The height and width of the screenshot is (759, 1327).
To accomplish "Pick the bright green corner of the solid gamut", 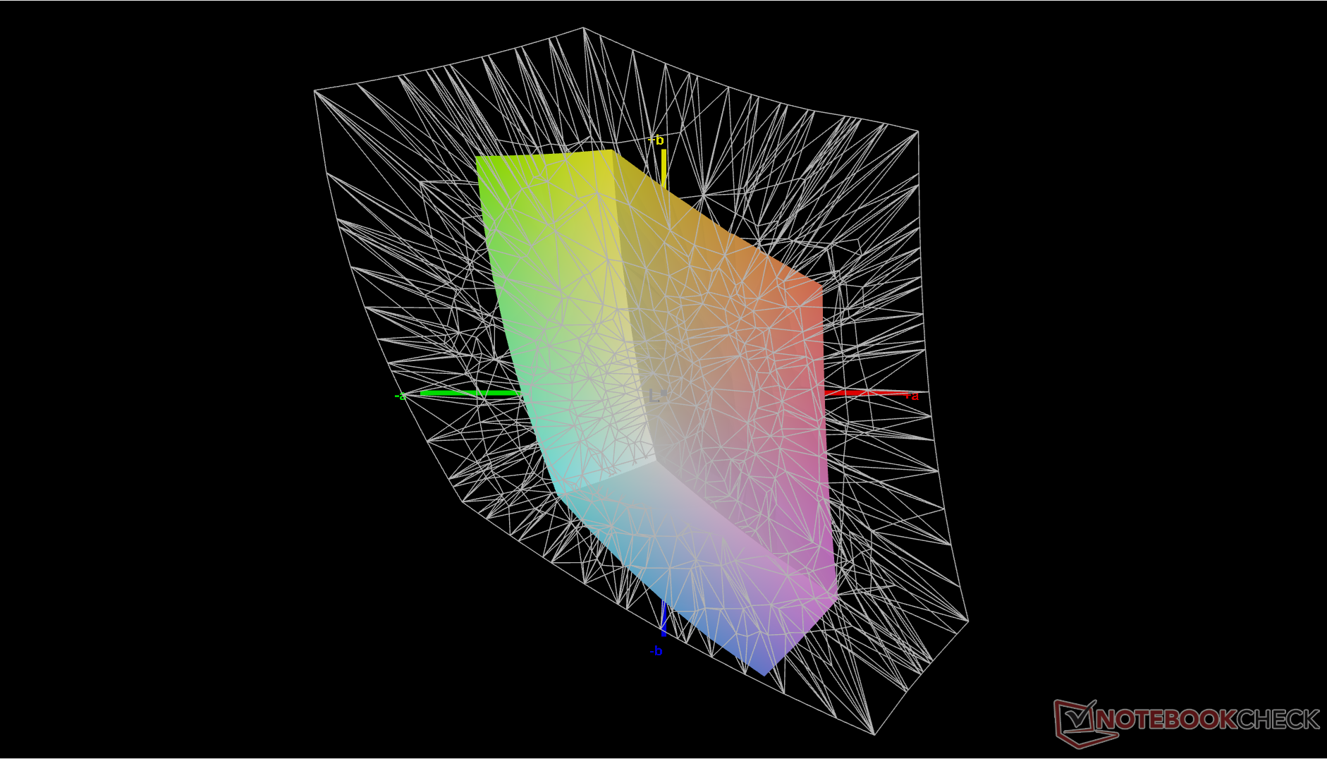I will click(482, 162).
